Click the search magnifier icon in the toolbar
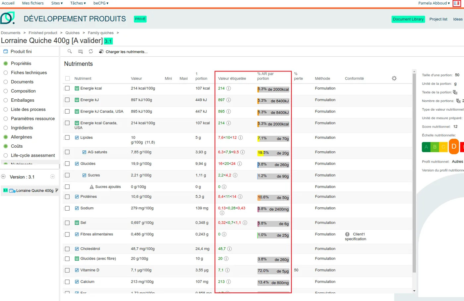This screenshot has width=464, height=301. pos(70,51)
